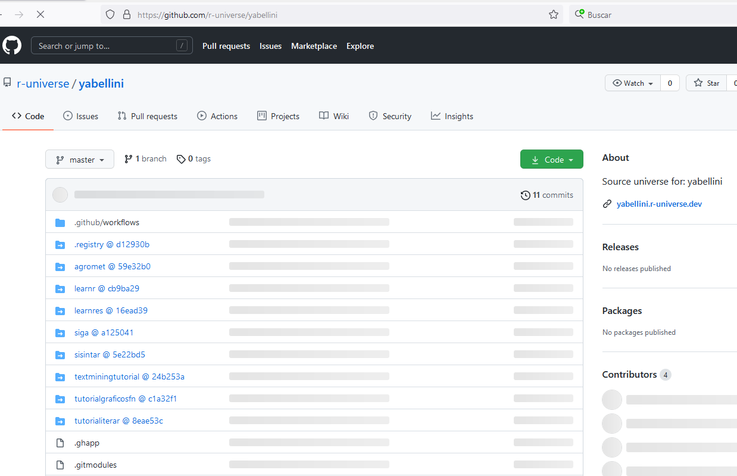Viewport: 737px width, 476px height.
Task: Click the search or jump to field
Action: 112,45
